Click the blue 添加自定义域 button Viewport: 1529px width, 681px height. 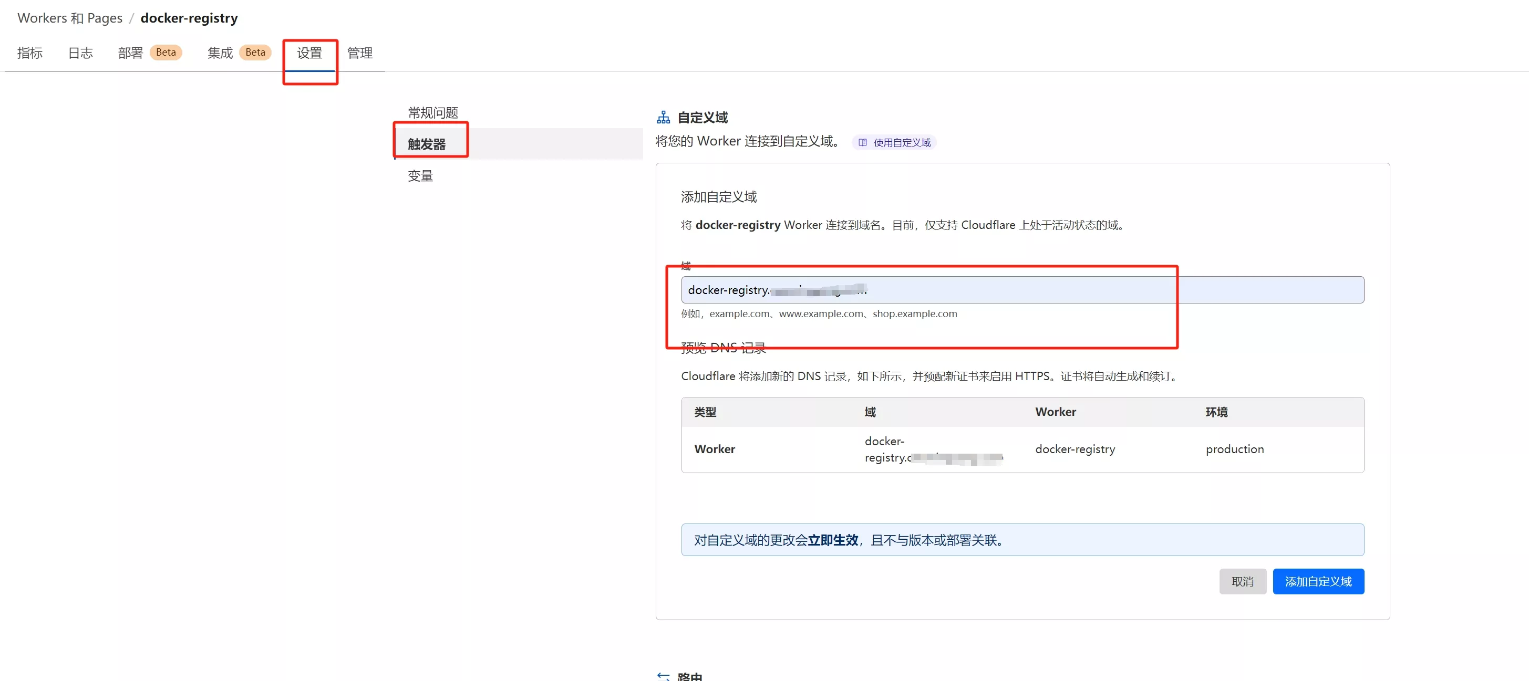[x=1318, y=581]
